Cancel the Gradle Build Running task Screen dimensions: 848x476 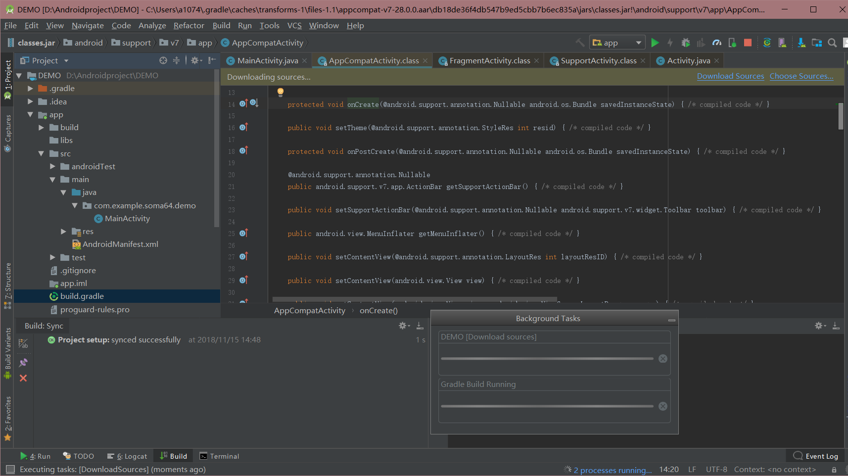[x=663, y=406]
